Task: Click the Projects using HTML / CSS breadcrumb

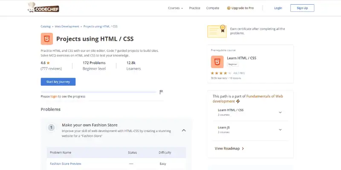Action: 101,26
